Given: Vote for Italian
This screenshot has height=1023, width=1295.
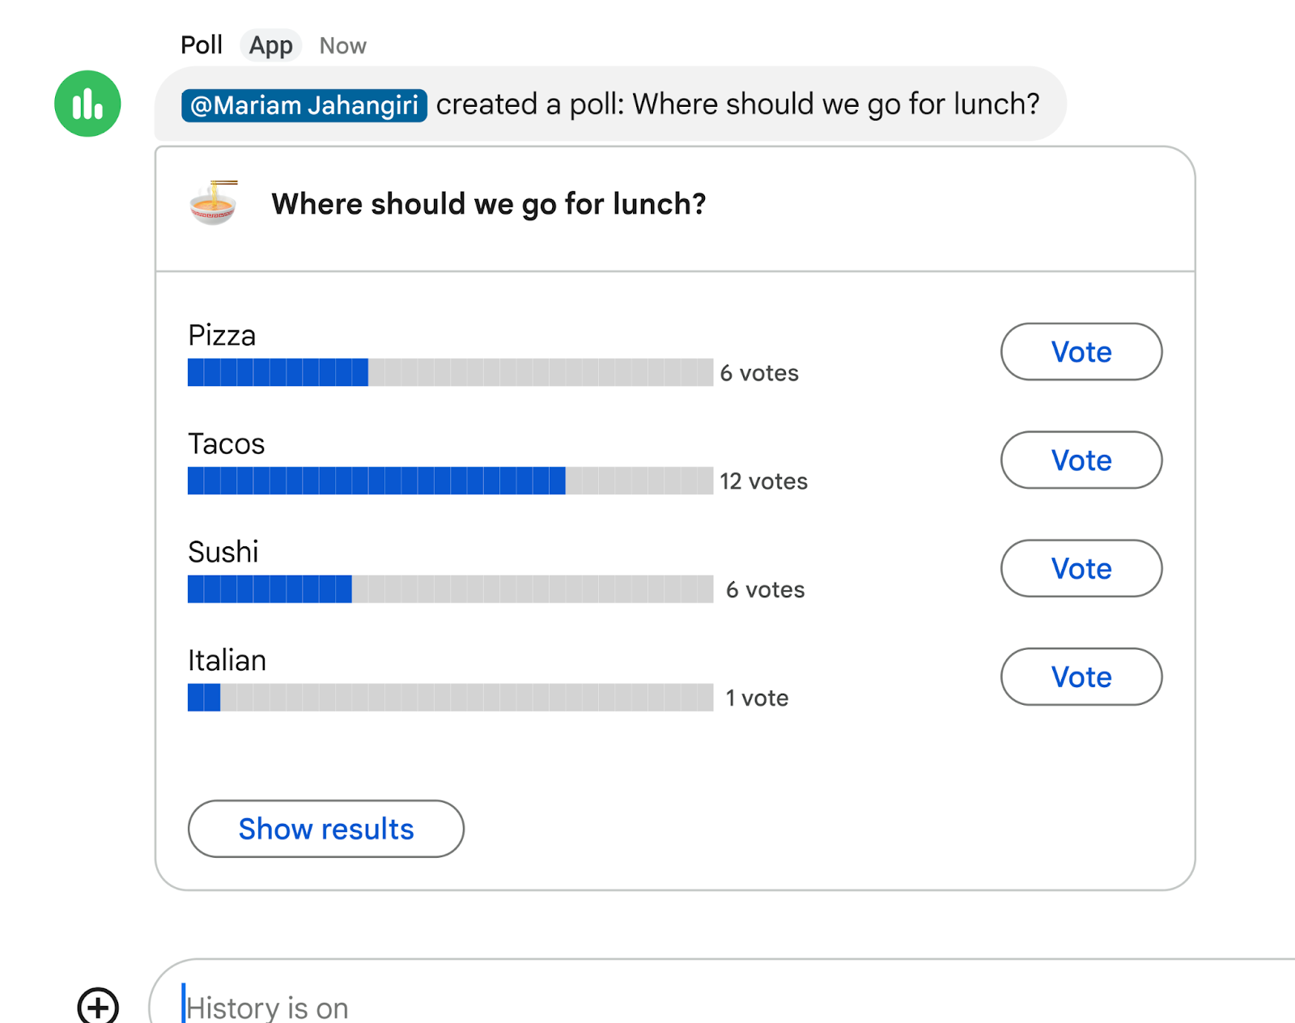Looking at the screenshot, I should tap(1081, 677).
